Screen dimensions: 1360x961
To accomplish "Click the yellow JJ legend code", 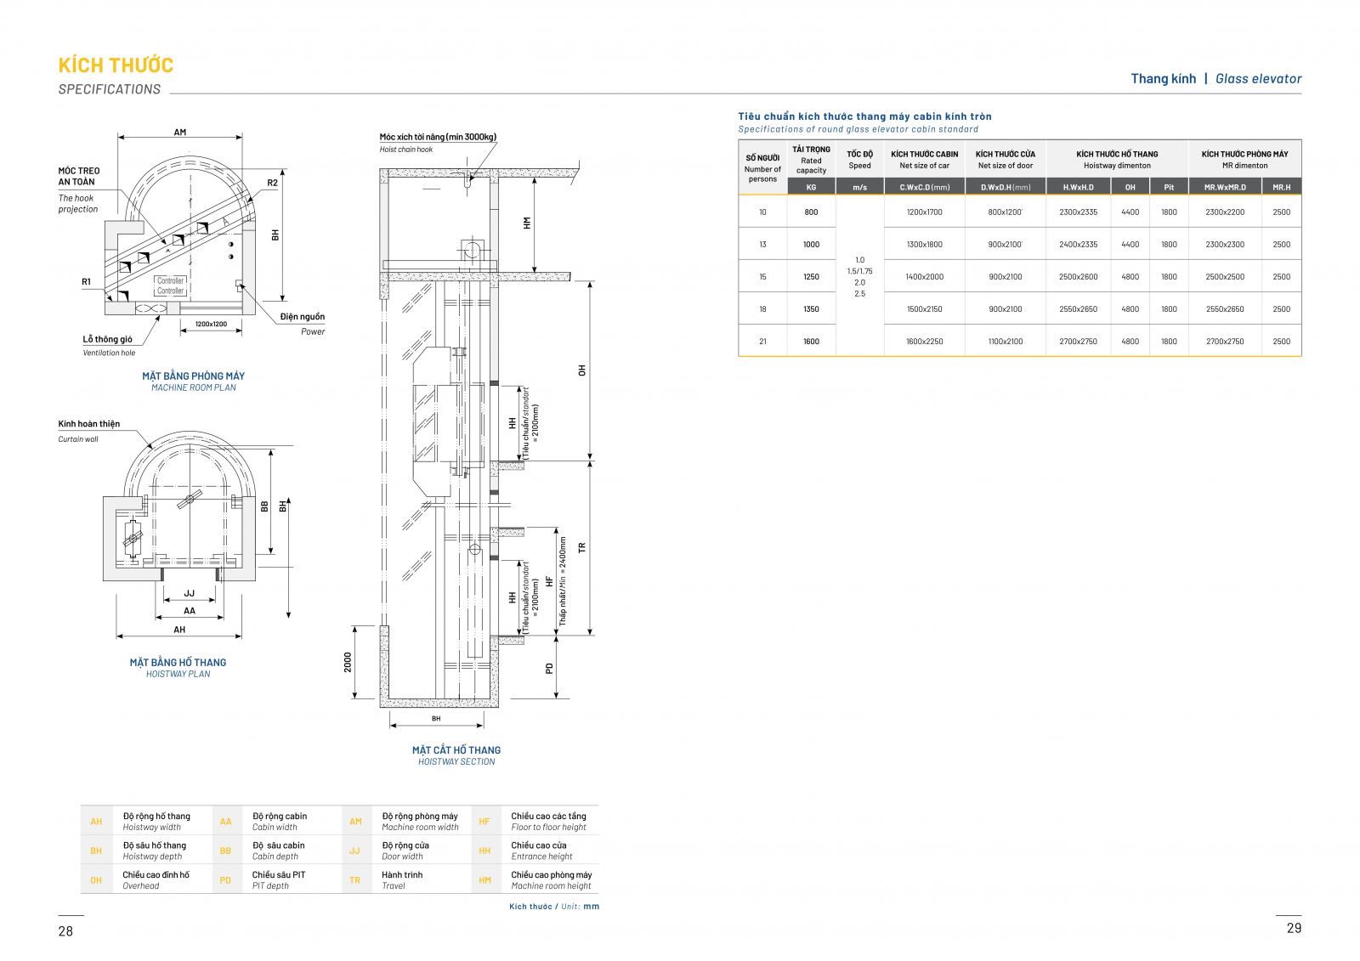I will coord(355,851).
